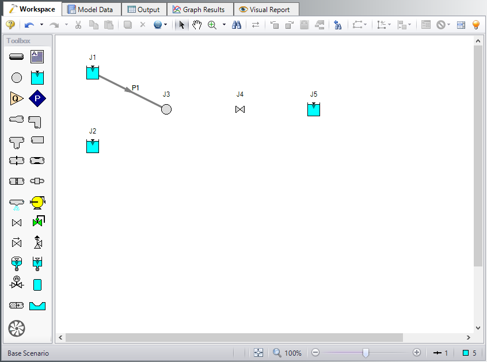Pick the green Control Valve junction tool
This screenshot has width=487, height=362.
38,221
